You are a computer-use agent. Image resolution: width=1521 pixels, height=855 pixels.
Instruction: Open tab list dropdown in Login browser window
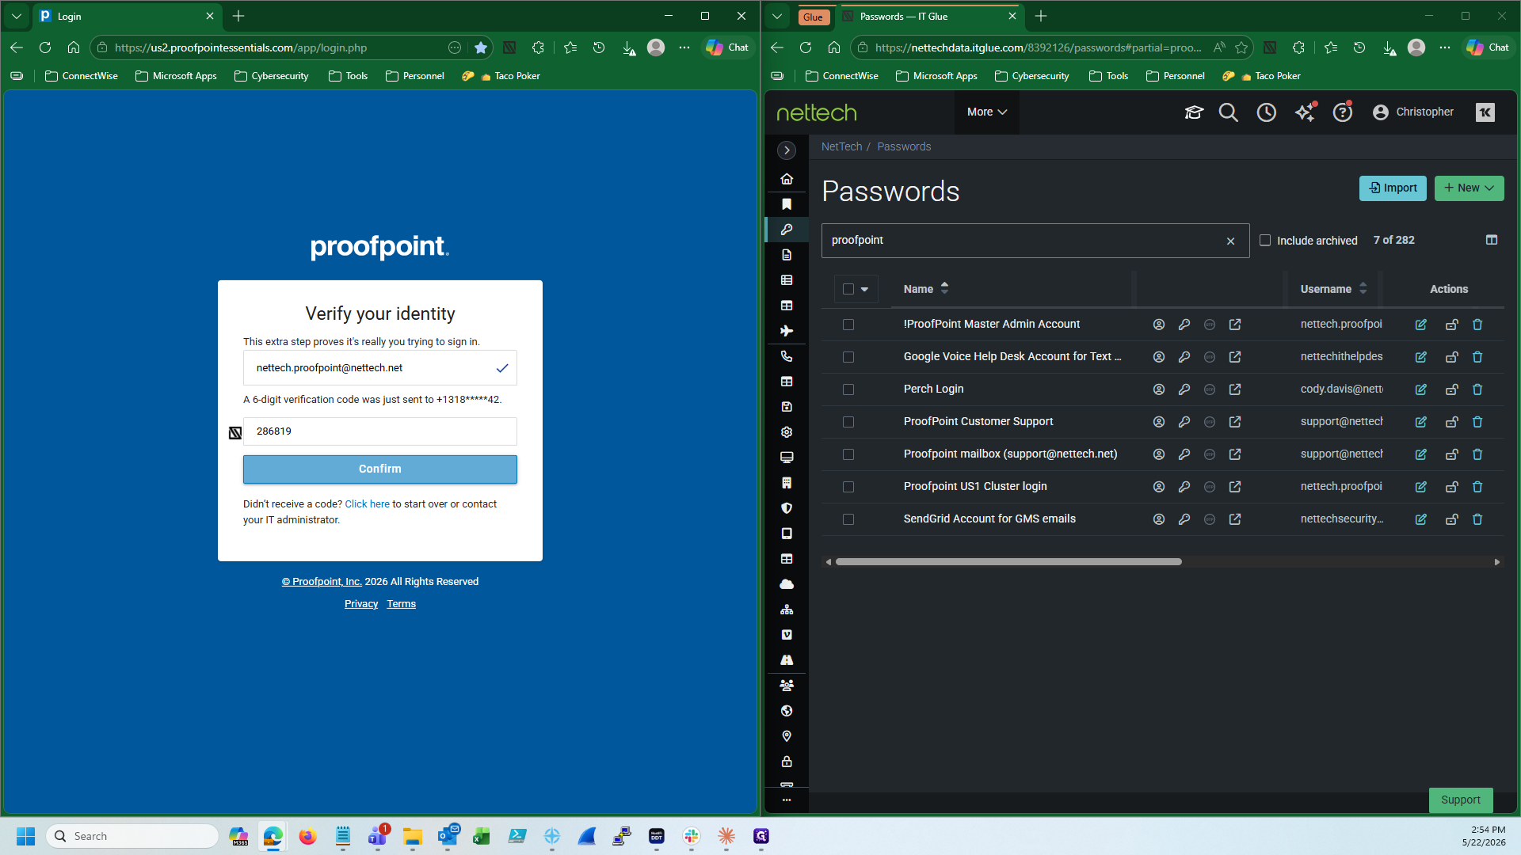pos(17,17)
